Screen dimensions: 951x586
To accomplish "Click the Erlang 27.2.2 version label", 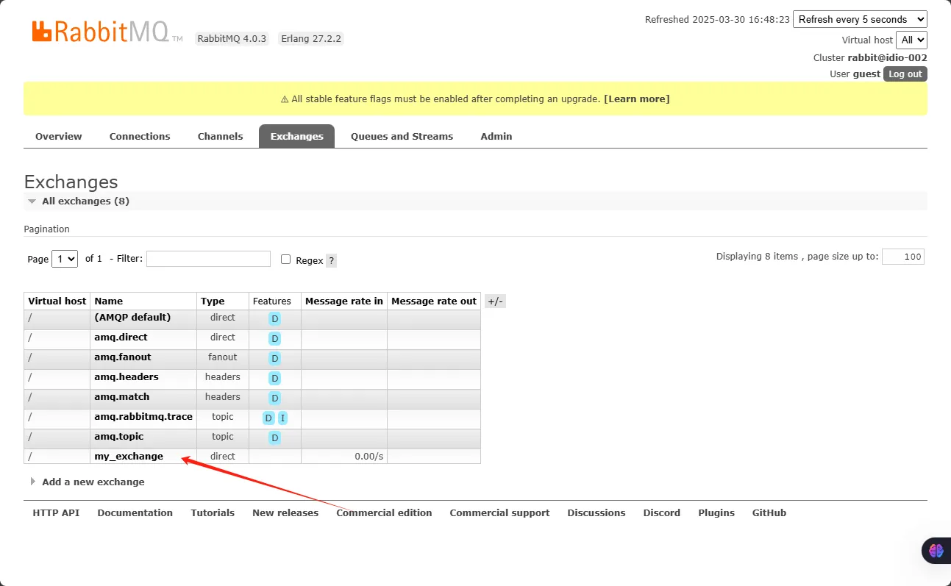I will [311, 38].
